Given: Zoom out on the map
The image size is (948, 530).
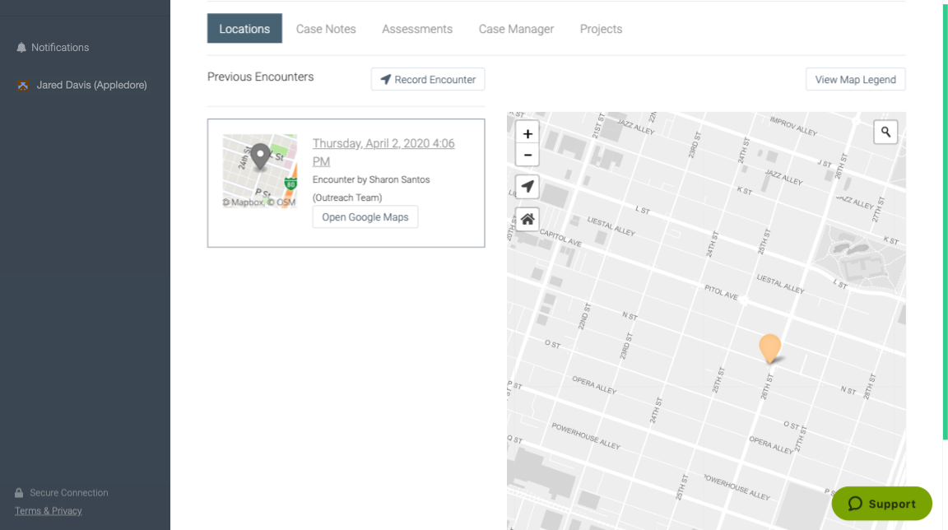Looking at the screenshot, I should pyautogui.click(x=527, y=156).
